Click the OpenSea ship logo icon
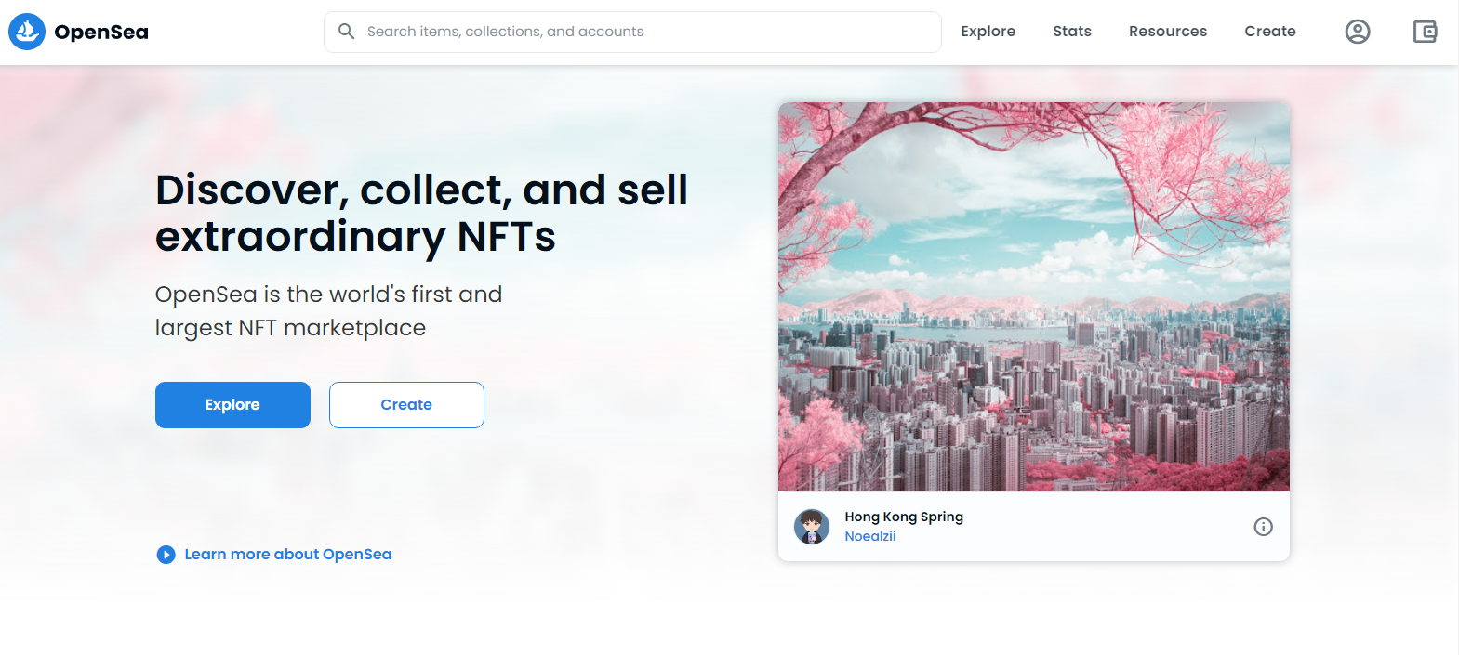Image resolution: width=1459 pixels, height=655 pixels. pyautogui.click(x=27, y=32)
